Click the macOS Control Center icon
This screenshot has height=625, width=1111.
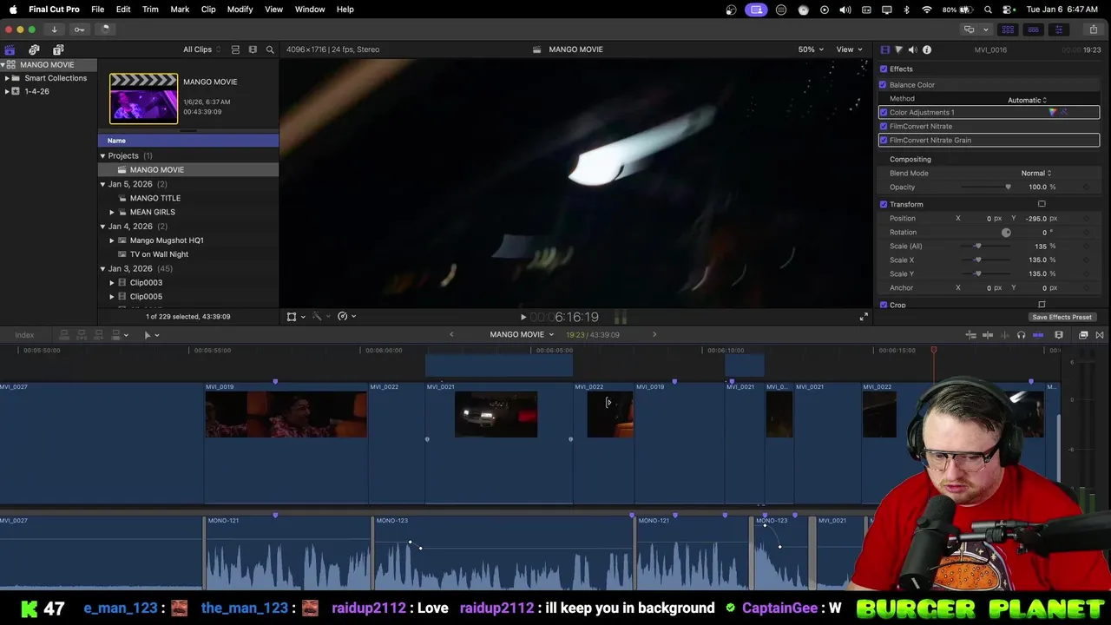pos(1007,10)
